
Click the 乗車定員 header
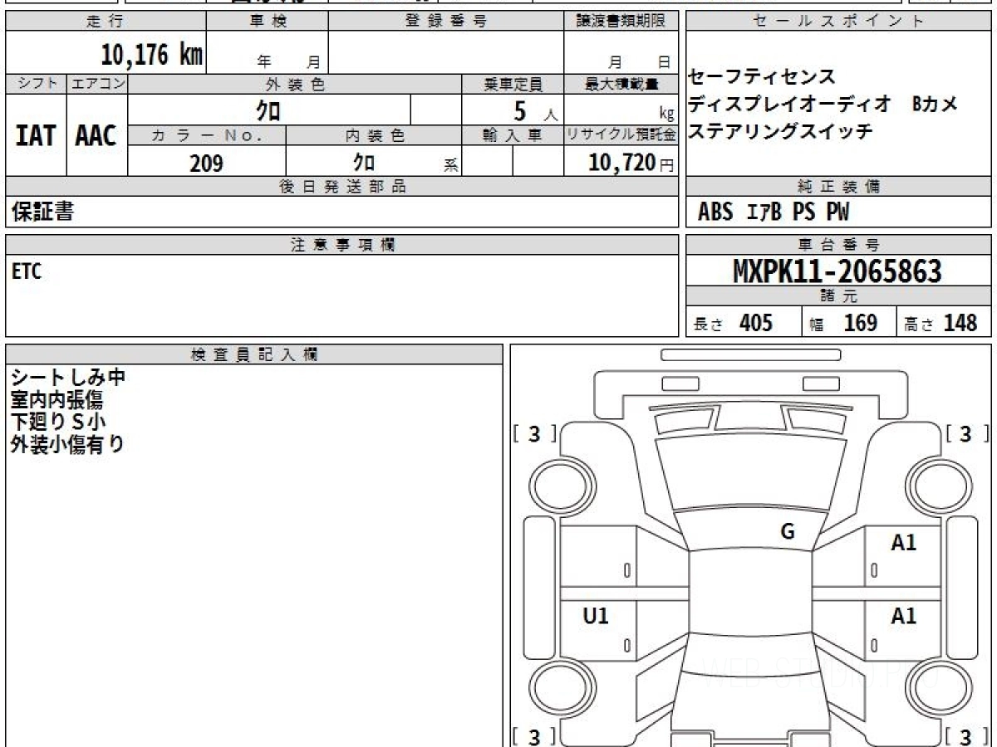pos(513,84)
